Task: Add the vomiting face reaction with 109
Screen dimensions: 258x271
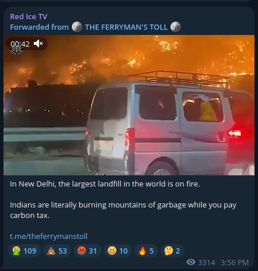Action: 25,251
